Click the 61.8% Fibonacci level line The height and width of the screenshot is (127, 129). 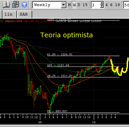(x=83, y=56)
